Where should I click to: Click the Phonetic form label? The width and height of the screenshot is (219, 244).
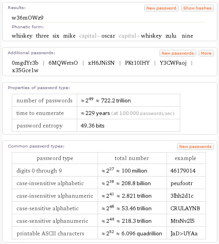[x=28, y=27]
